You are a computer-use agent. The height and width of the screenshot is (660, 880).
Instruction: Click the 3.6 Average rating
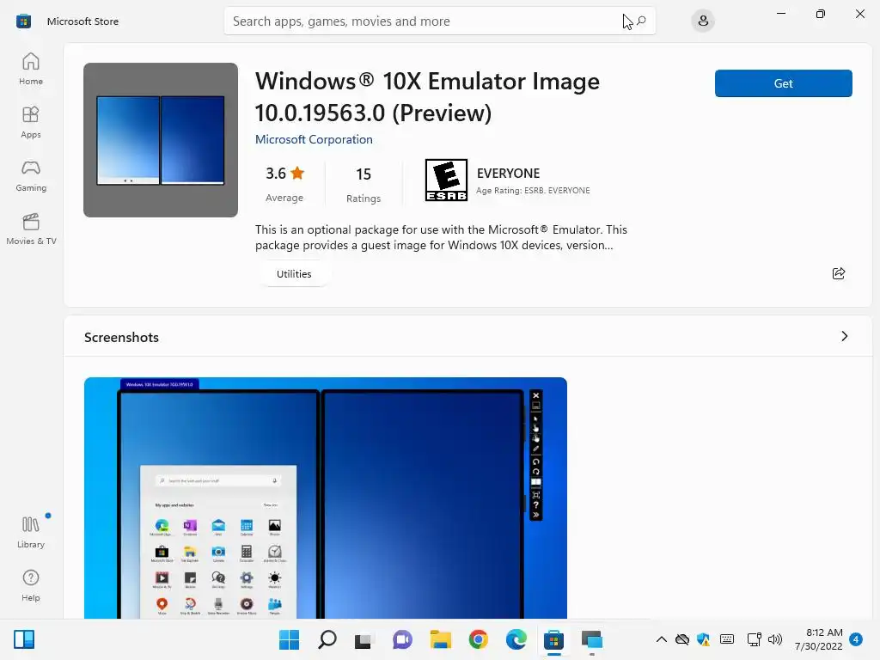point(284,184)
